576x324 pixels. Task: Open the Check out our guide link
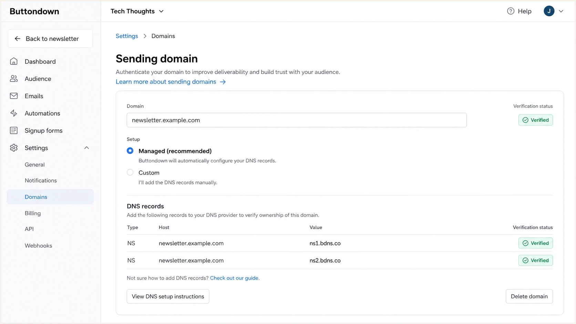tap(235, 278)
